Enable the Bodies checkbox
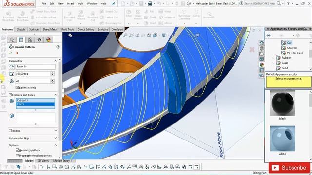312x175 pixels. 10,131
